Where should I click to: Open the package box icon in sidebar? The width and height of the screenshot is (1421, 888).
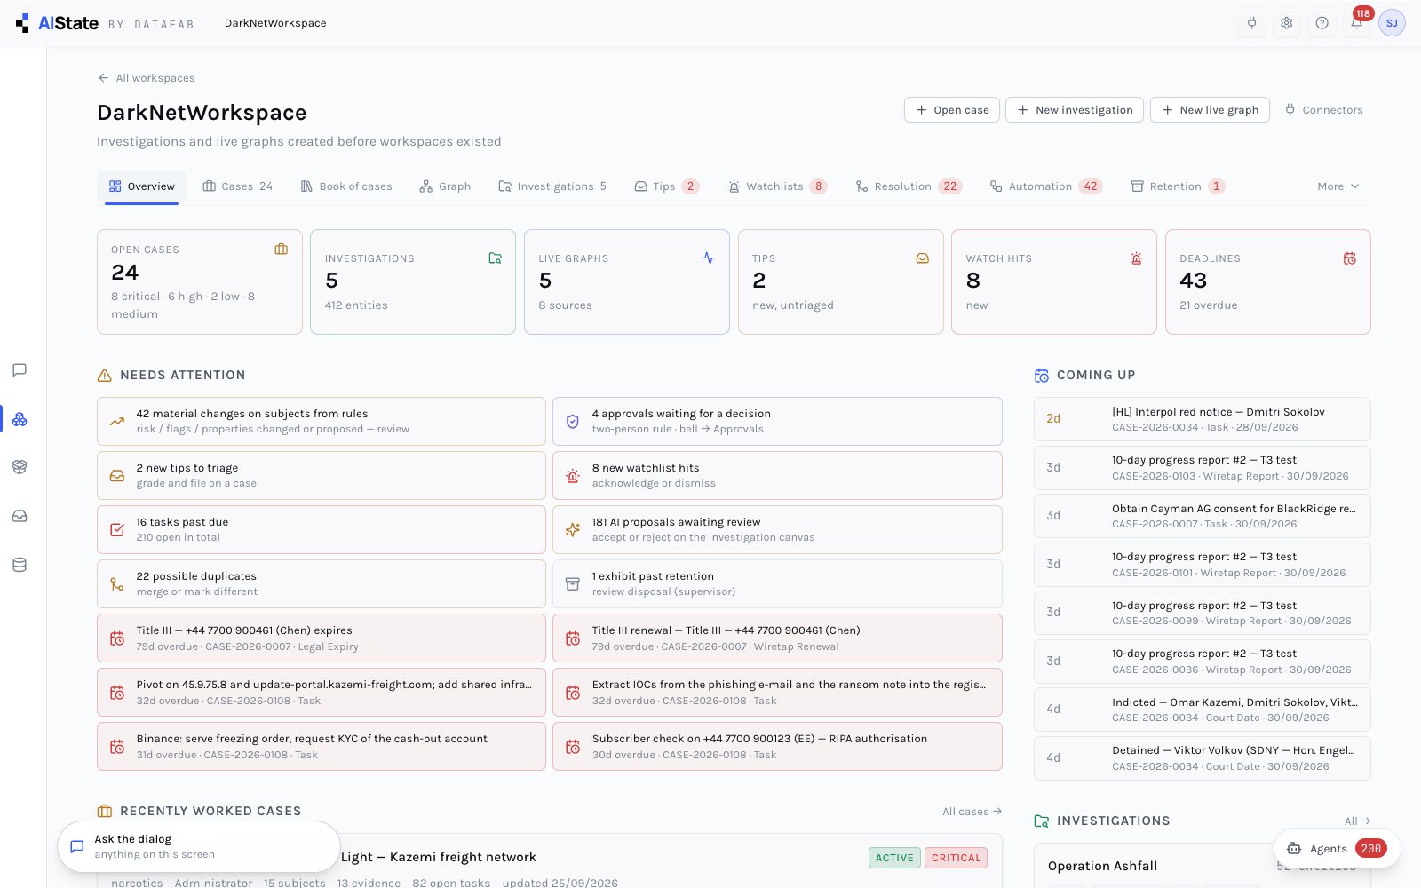(20, 467)
